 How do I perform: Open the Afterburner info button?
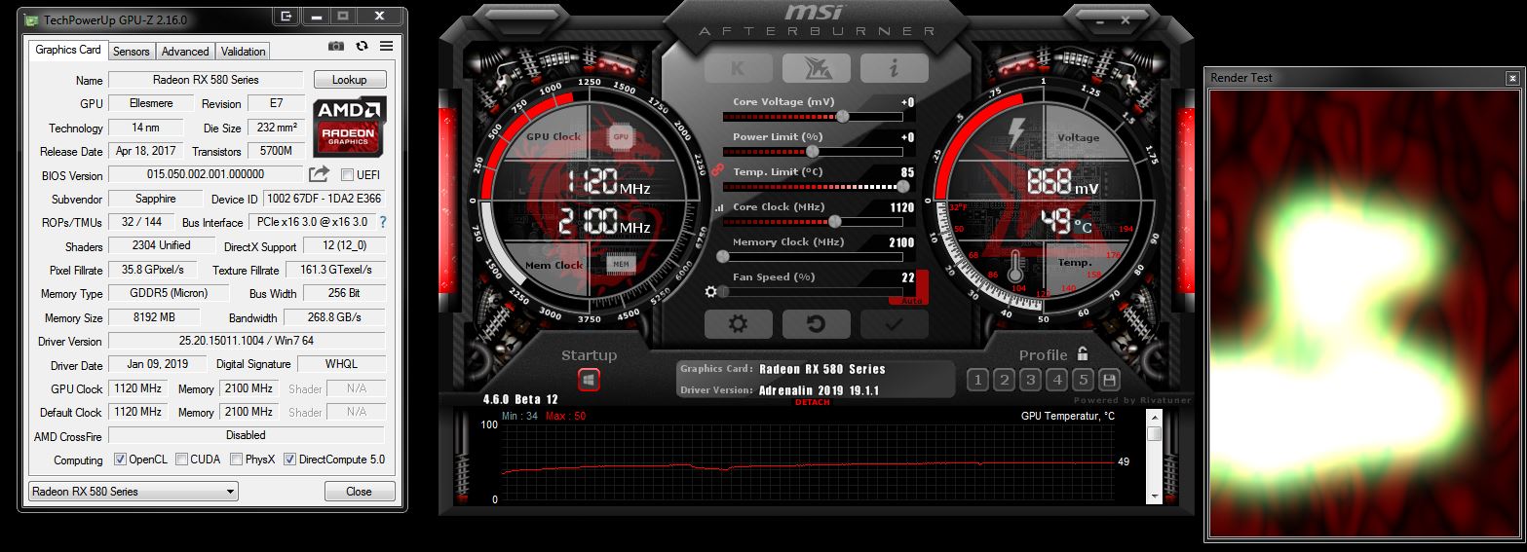(x=894, y=68)
